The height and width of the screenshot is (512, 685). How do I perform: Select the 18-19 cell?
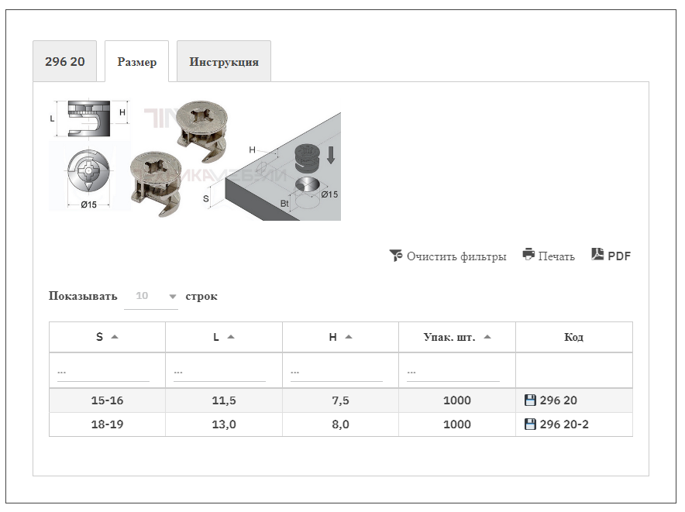107,424
